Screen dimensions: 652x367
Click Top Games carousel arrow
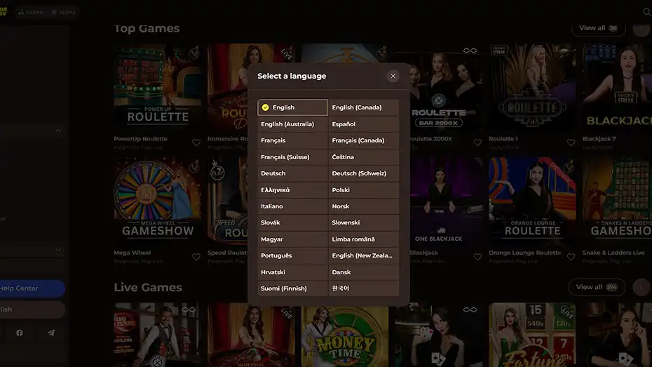(x=641, y=28)
